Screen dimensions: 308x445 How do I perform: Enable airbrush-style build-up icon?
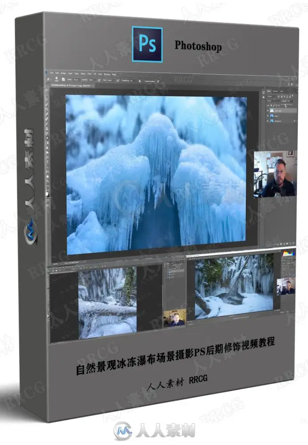[118, 80]
